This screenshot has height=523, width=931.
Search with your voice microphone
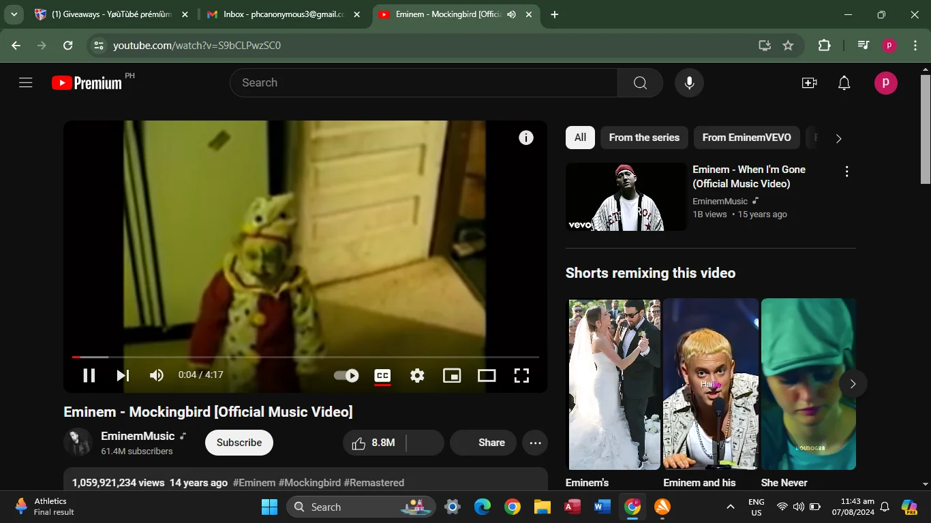pyautogui.click(x=689, y=82)
